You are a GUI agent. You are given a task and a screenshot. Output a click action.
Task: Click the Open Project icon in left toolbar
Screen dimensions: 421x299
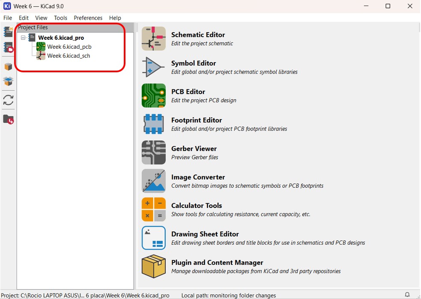pos(8,47)
